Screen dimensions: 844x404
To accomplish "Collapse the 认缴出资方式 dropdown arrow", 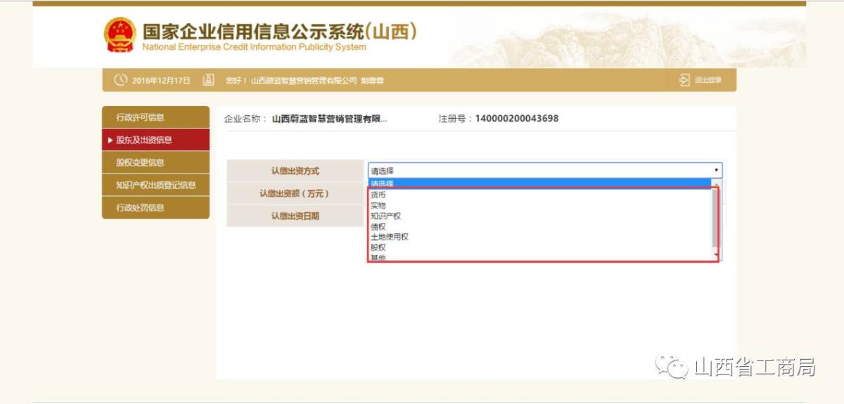I will pos(716,171).
